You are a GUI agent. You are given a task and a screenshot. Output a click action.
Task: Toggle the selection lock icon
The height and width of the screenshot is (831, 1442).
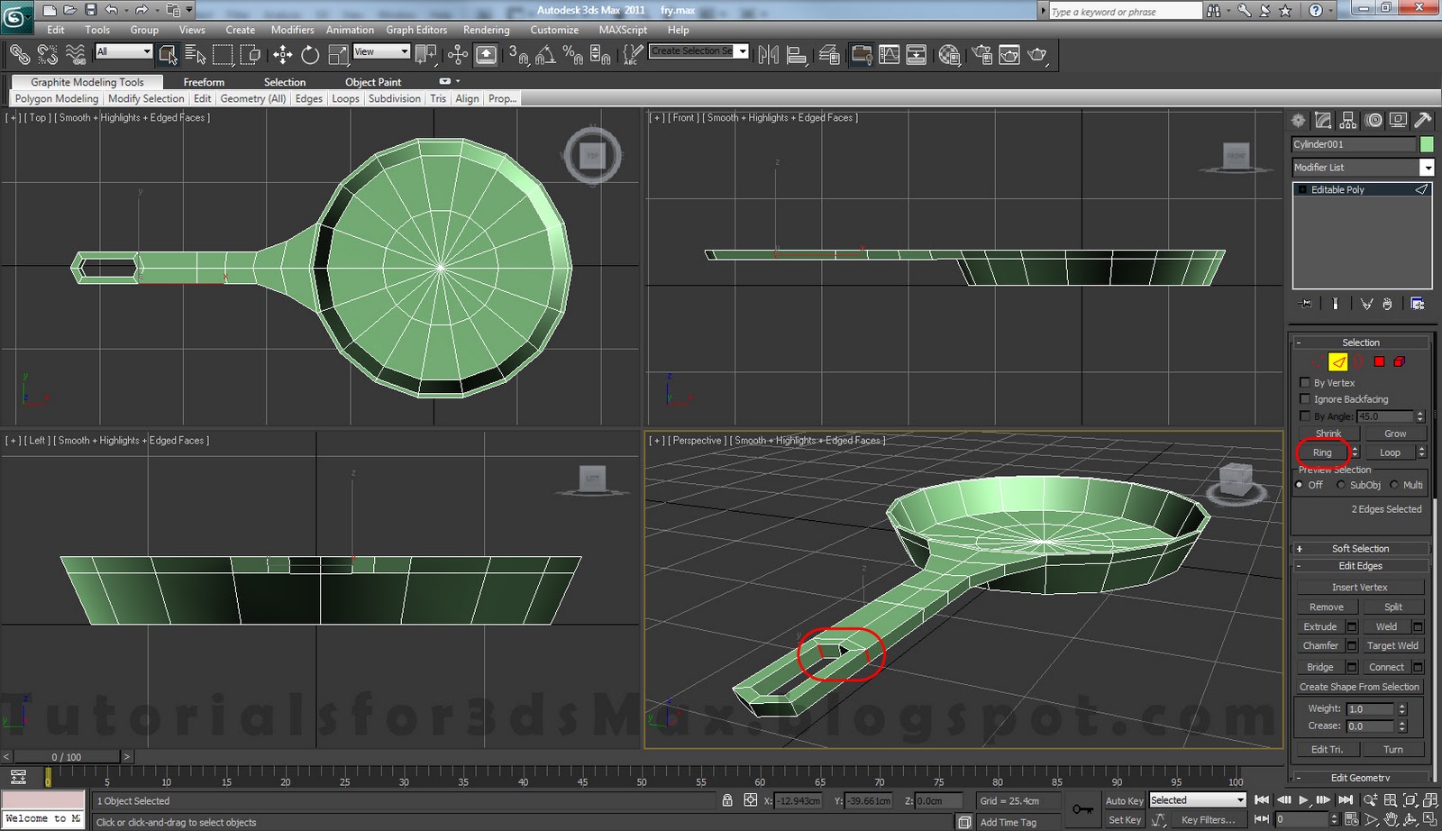pos(727,800)
